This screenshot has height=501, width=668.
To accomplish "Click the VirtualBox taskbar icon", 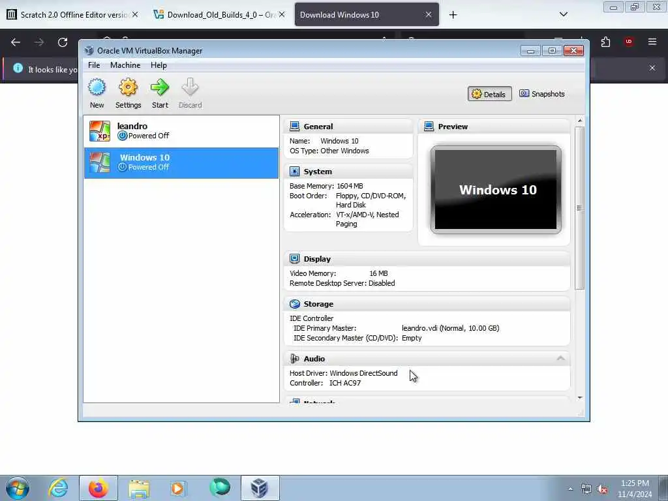I will click(x=260, y=488).
